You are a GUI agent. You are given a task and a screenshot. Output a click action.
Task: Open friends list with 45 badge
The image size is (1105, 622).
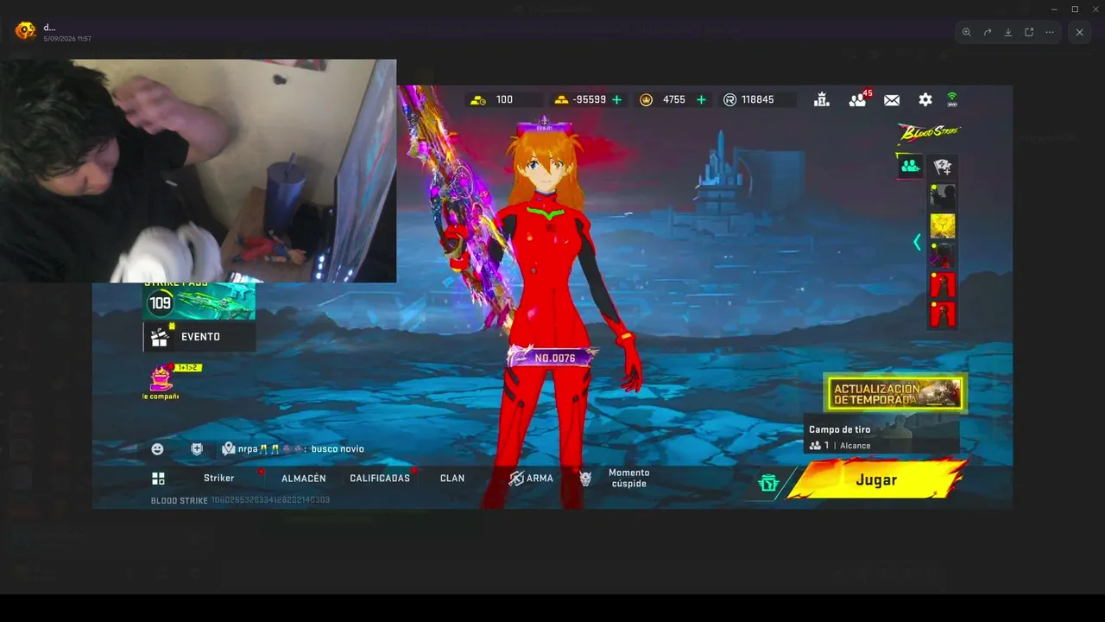coord(859,98)
